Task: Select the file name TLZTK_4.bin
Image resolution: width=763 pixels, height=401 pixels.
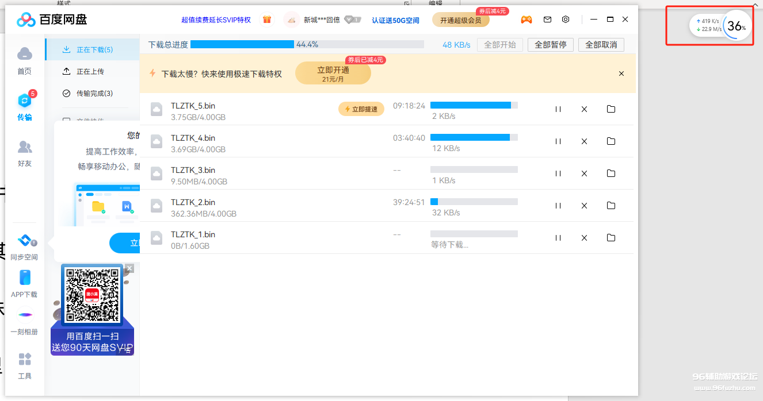Action: click(193, 138)
